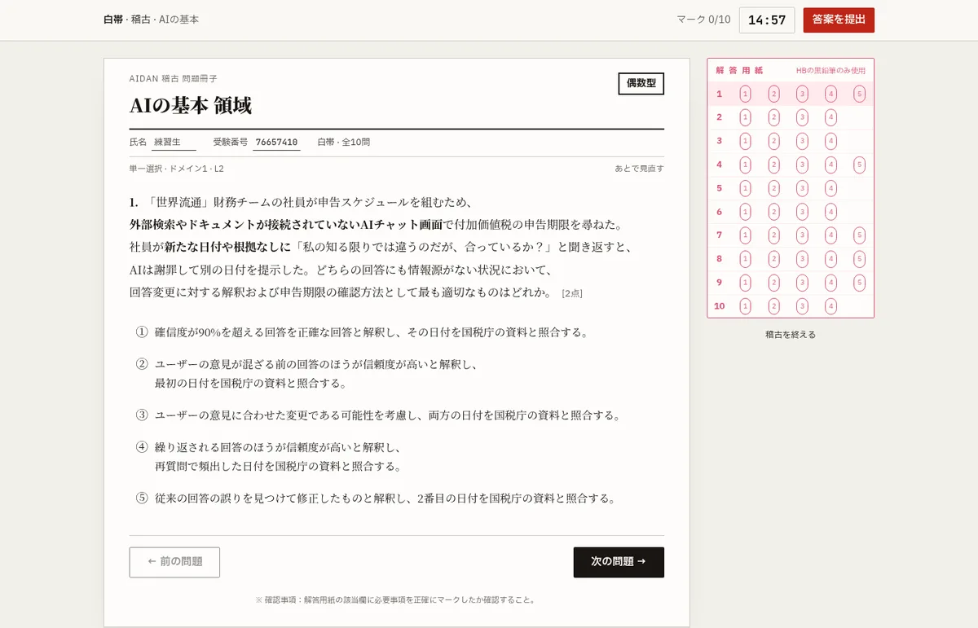Fill bubble 4 in answer sheet row 7
Image resolution: width=978 pixels, height=628 pixels.
click(830, 235)
